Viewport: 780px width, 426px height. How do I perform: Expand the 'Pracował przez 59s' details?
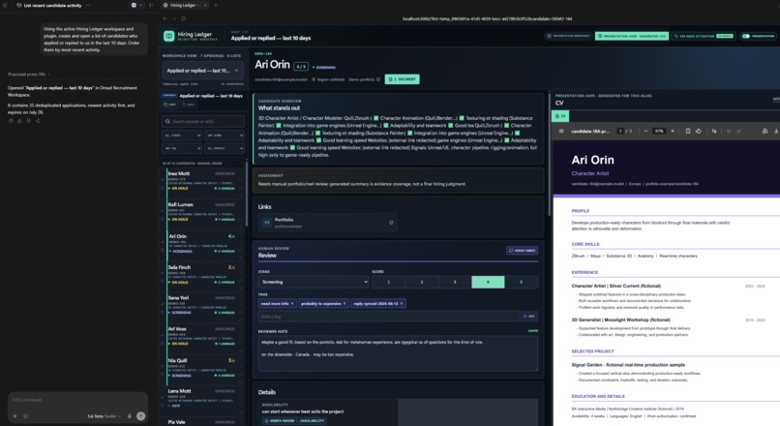tap(29, 75)
